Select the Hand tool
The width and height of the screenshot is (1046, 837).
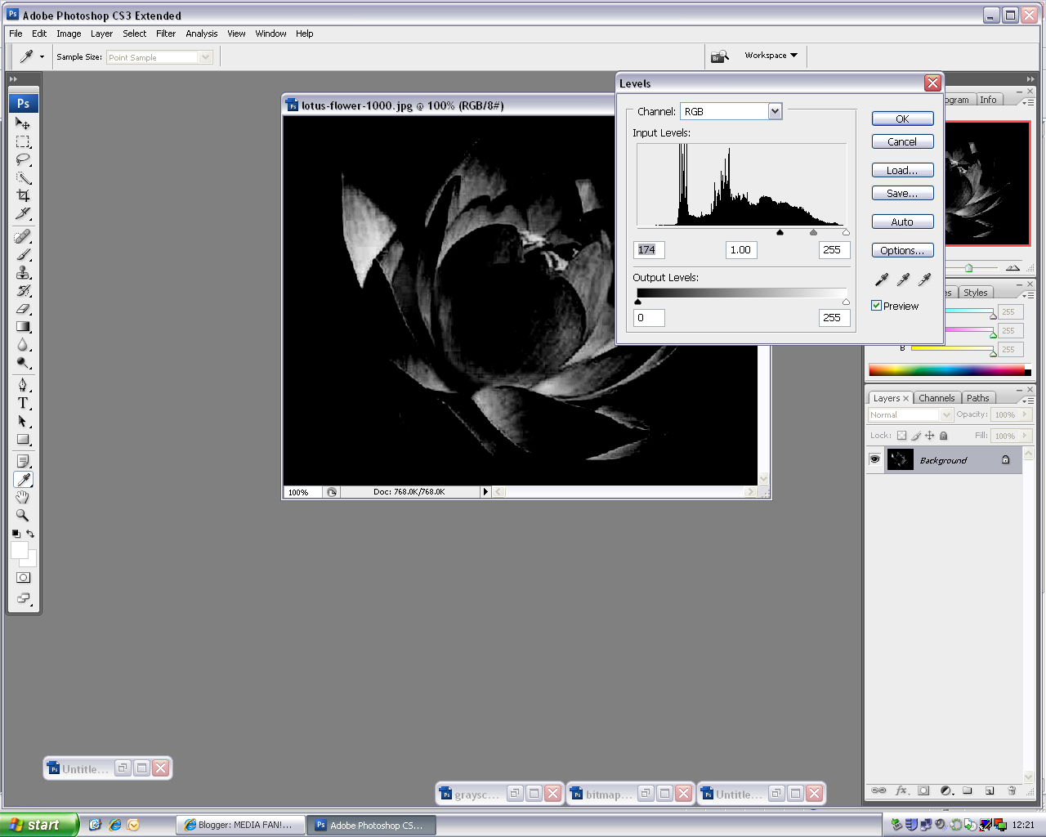pos(23,497)
